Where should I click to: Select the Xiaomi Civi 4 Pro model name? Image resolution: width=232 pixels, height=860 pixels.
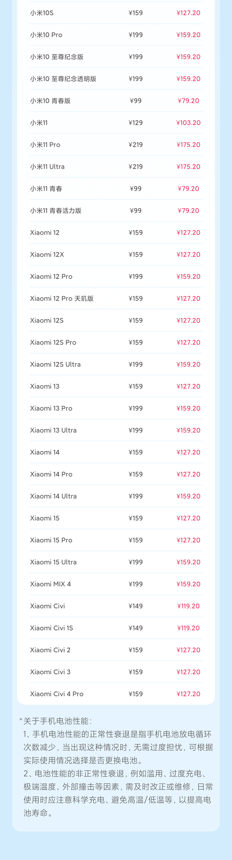click(x=57, y=694)
